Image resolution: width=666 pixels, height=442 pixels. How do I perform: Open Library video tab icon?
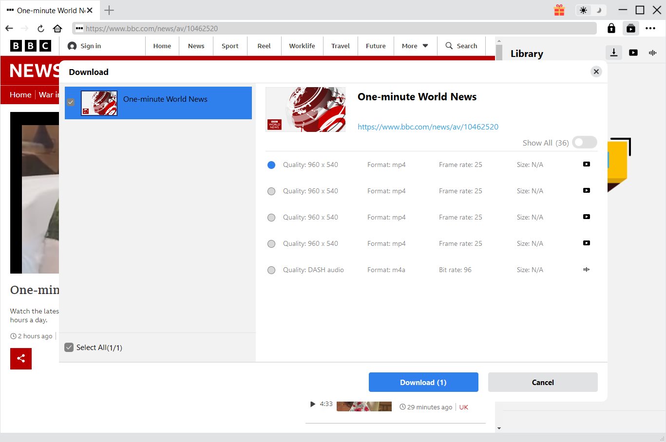(x=633, y=53)
